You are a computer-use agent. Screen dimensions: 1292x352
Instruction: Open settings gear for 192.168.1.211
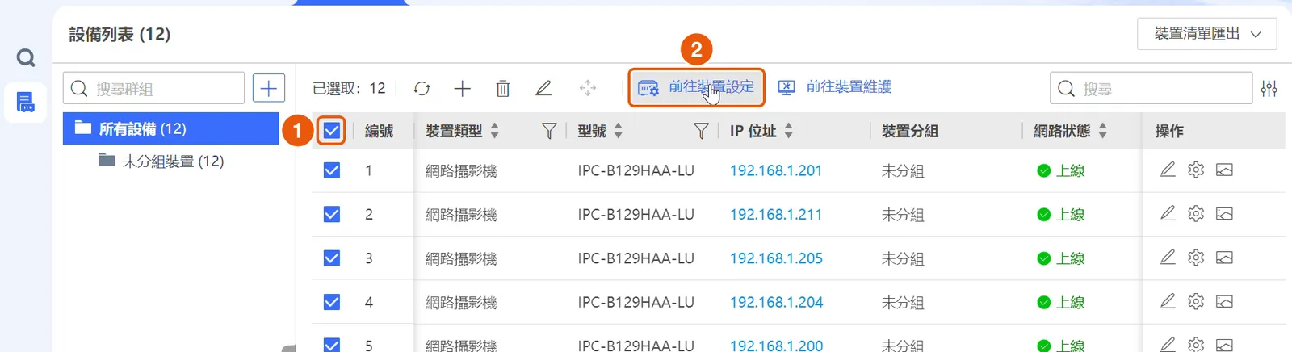pyautogui.click(x=1196, y=213)
